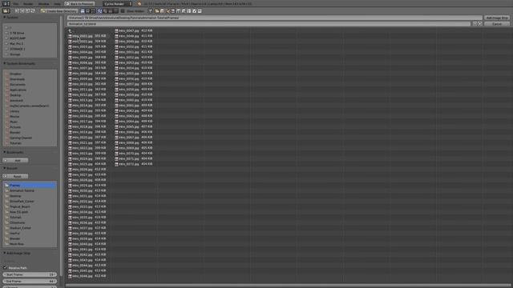The height and width of the screenshot is (288, 513).
Task: Open the Render menu
Action: [28, 3]
